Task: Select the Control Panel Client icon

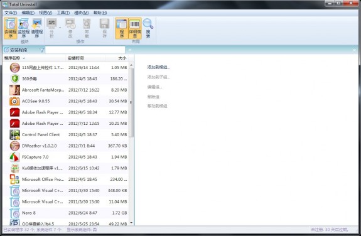Action: click(14, 135)
